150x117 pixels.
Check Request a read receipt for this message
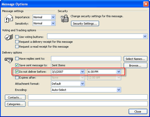click(17, 46)
